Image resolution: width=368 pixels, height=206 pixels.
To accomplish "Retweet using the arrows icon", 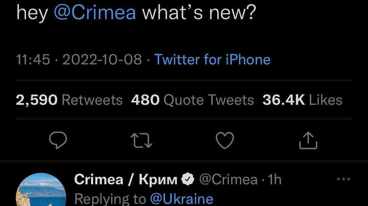I will [141, 141].
